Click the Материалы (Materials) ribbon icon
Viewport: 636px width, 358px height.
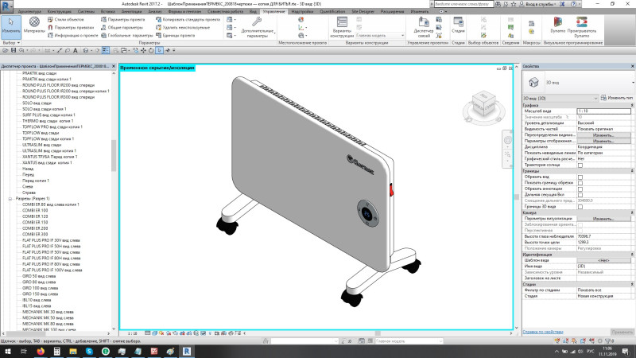pyautogui.click(x=34, y=29)
